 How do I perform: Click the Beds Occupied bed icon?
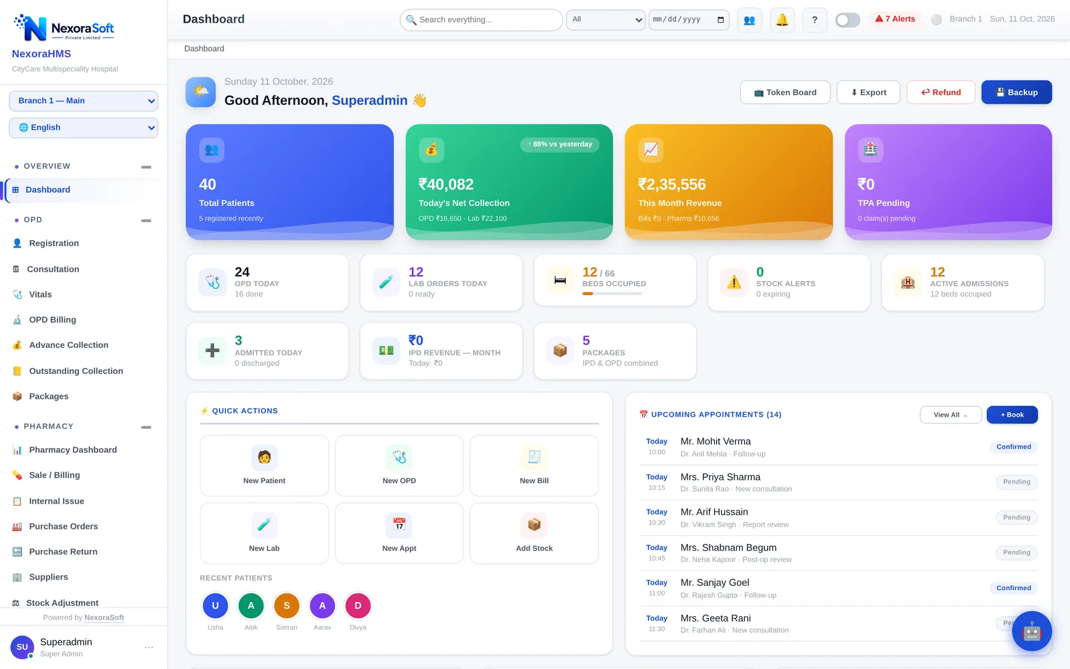pyautogui.click(x=560, y=280)
